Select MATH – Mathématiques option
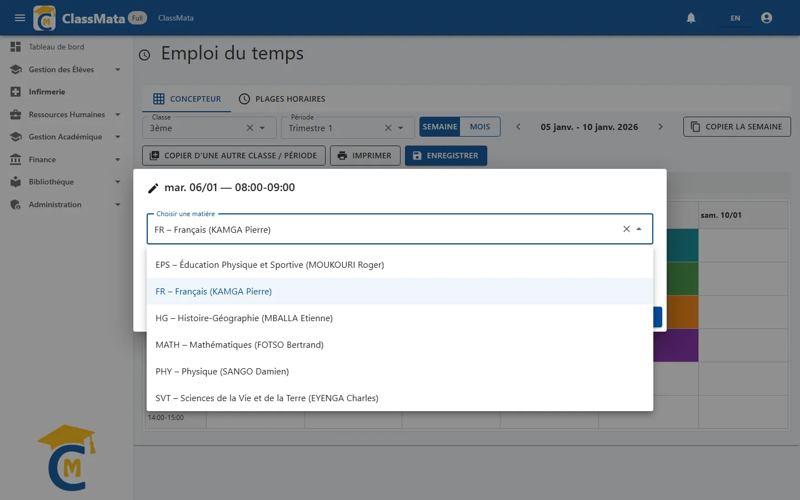This screenshot has height=500, width=800. (400, 344)
